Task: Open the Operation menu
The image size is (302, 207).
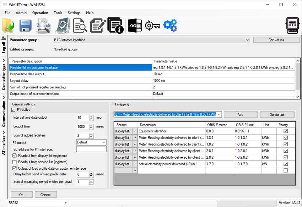Action: [40, 13]
